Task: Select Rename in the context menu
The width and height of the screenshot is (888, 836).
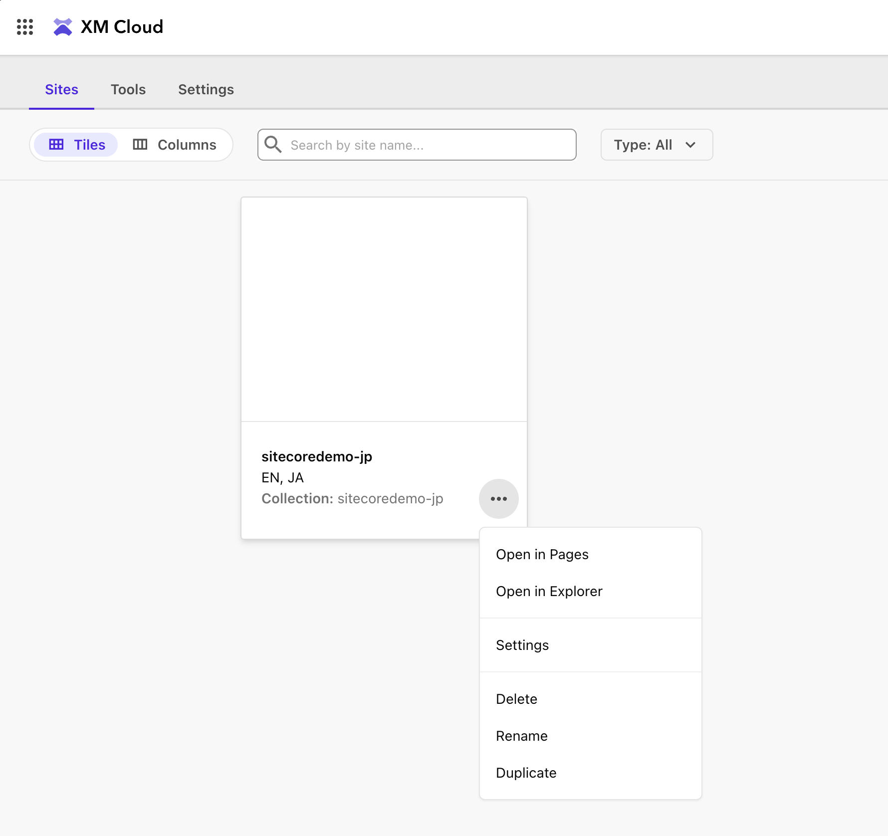Action: 591,736
